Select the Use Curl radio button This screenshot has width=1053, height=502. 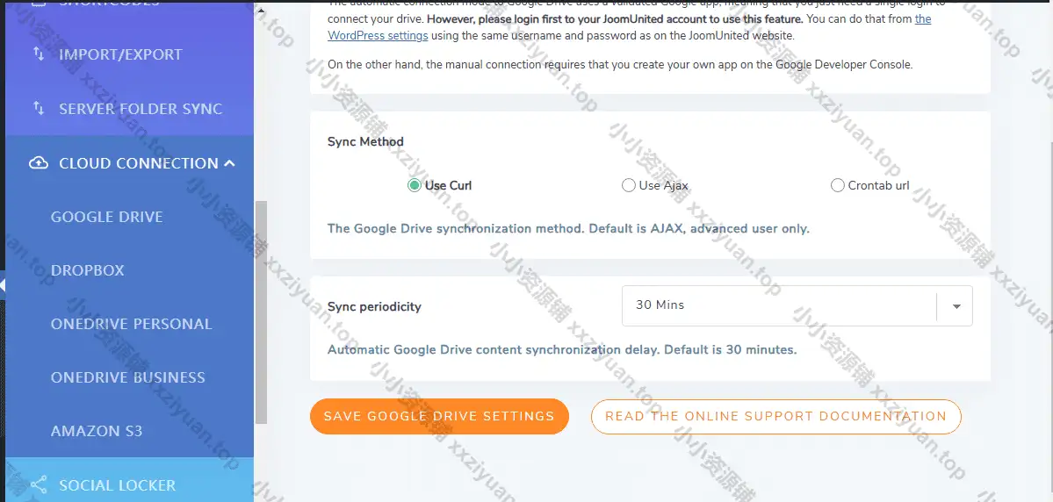coord(415,185)
